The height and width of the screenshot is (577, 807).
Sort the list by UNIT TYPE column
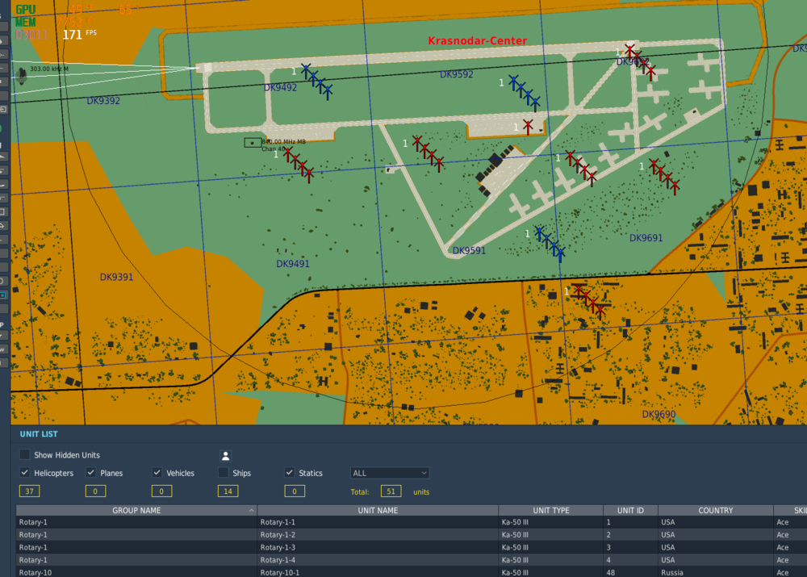(x=550, y=511)
